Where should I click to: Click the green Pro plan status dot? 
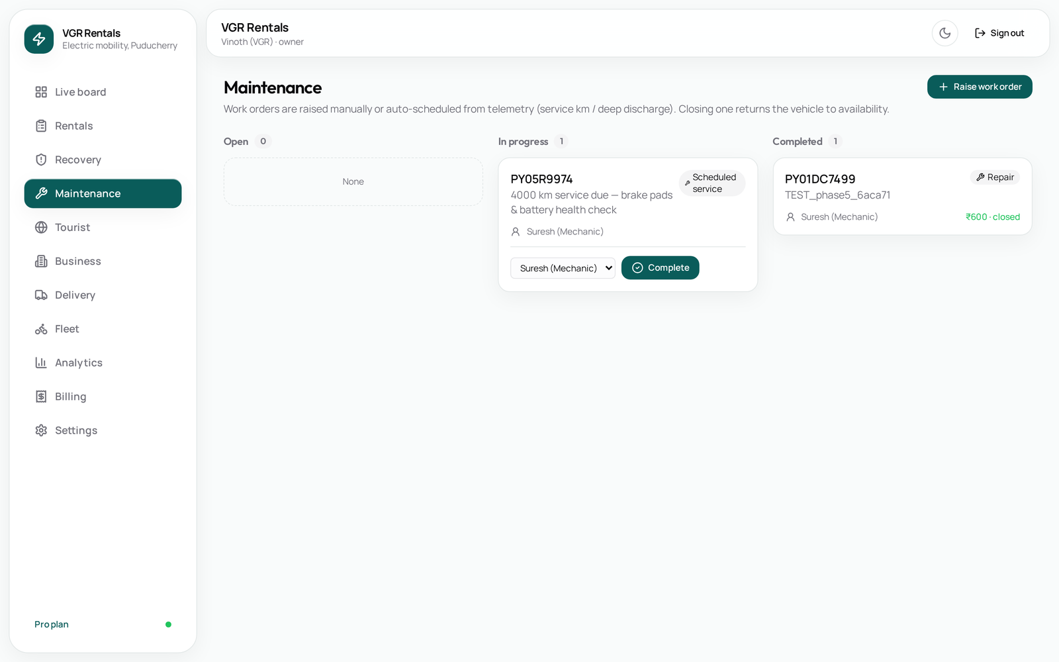tap(168, 624)
